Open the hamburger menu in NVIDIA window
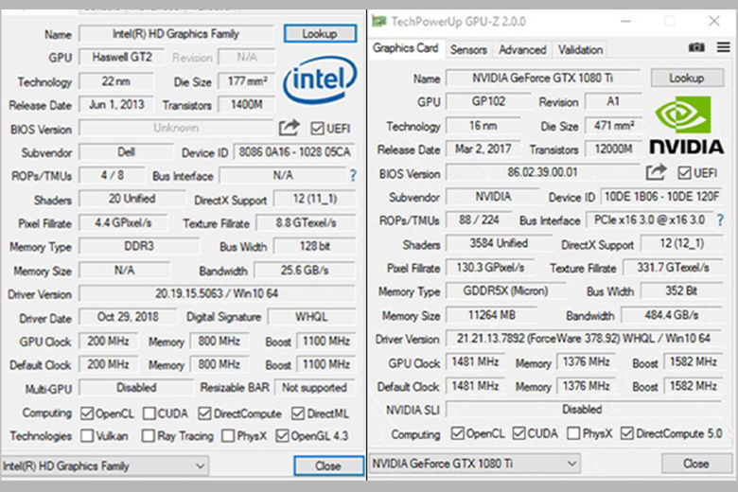The image size is (738, 492). (x=724, y=47)
